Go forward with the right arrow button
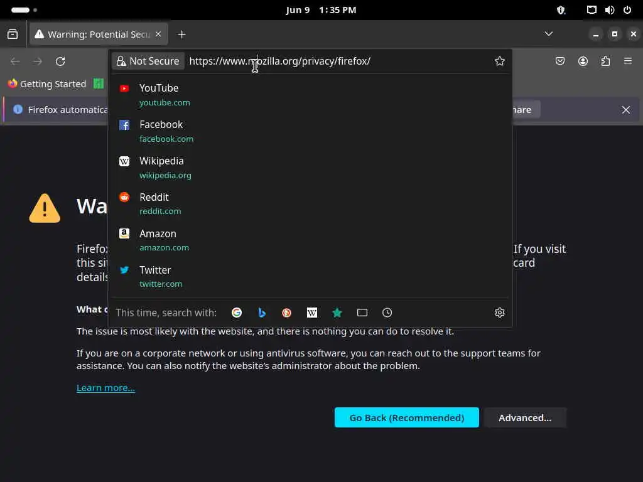The width and height of the screenshot is (643, 482). point(38,62)
